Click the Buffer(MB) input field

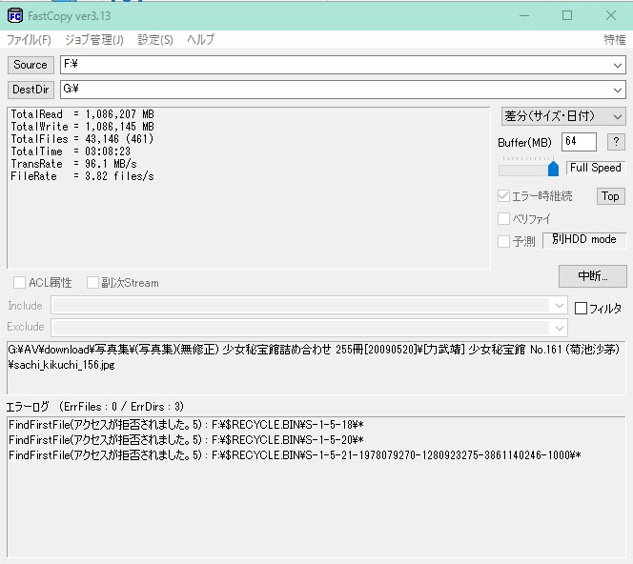click(579, 142)
